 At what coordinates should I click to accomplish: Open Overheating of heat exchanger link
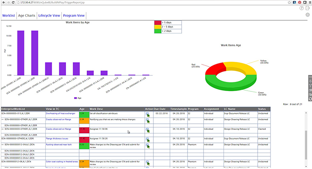tap(61, 113)
